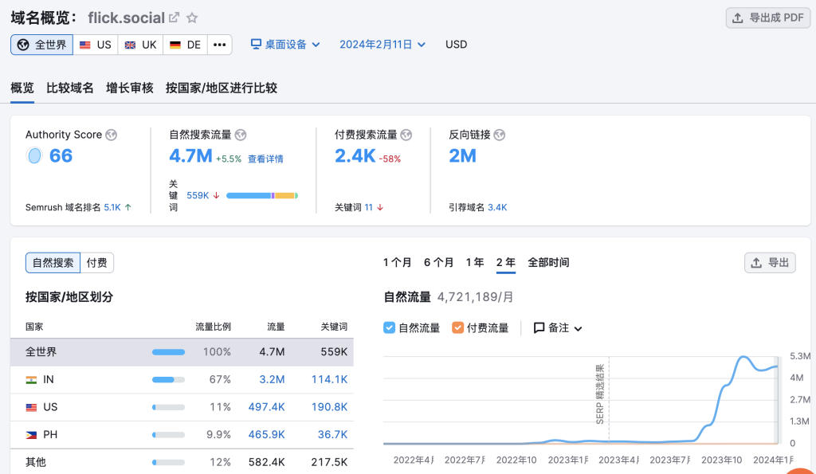This screenshot has height=474, width=816.
Task: Click 其他 row in country table
Action: coord(182,462)
